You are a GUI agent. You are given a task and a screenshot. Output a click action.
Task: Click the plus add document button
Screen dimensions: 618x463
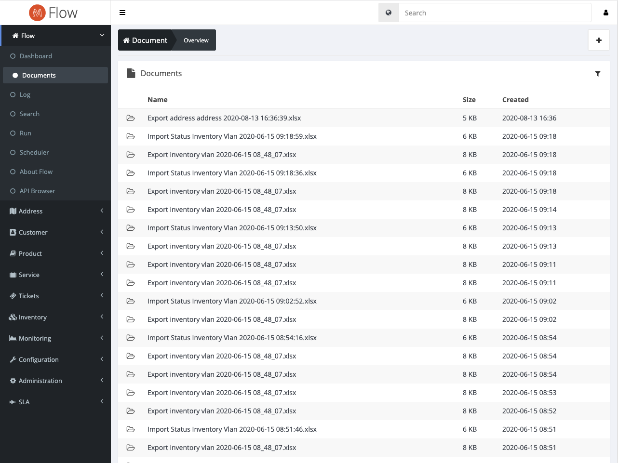click(x=599, y=40)
